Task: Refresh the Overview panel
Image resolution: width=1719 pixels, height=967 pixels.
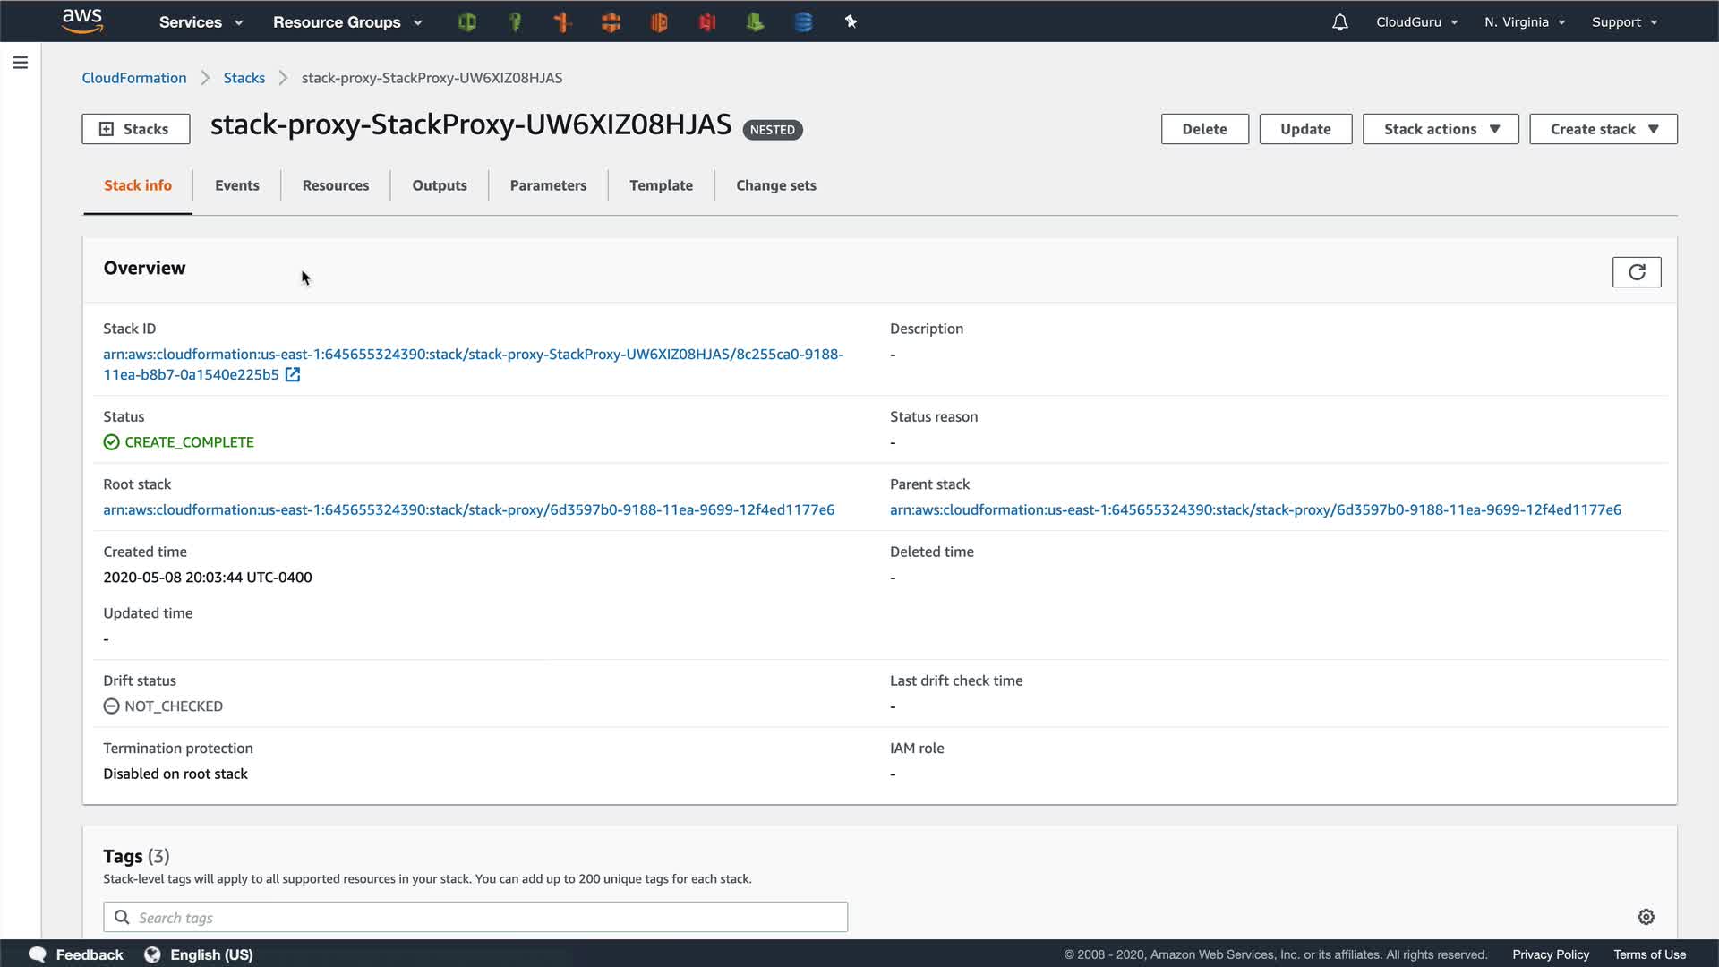Action: click(x=1636, y=272)
